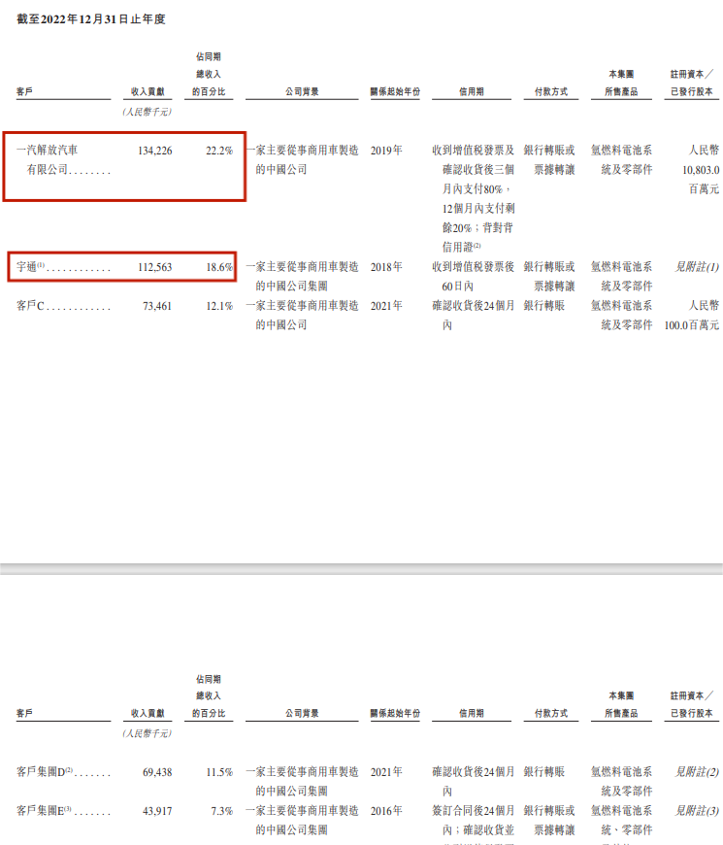
Task: Click customer row 客戶C
Action: point(30,306)
